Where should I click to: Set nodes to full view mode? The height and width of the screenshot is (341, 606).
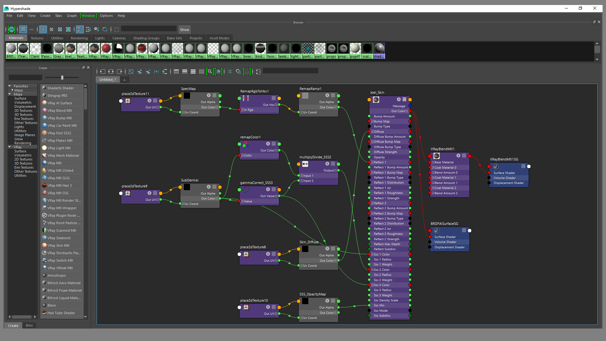[193, 72]
